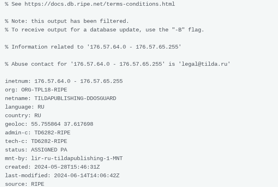Click the "-B" flag text

(178, 30)
